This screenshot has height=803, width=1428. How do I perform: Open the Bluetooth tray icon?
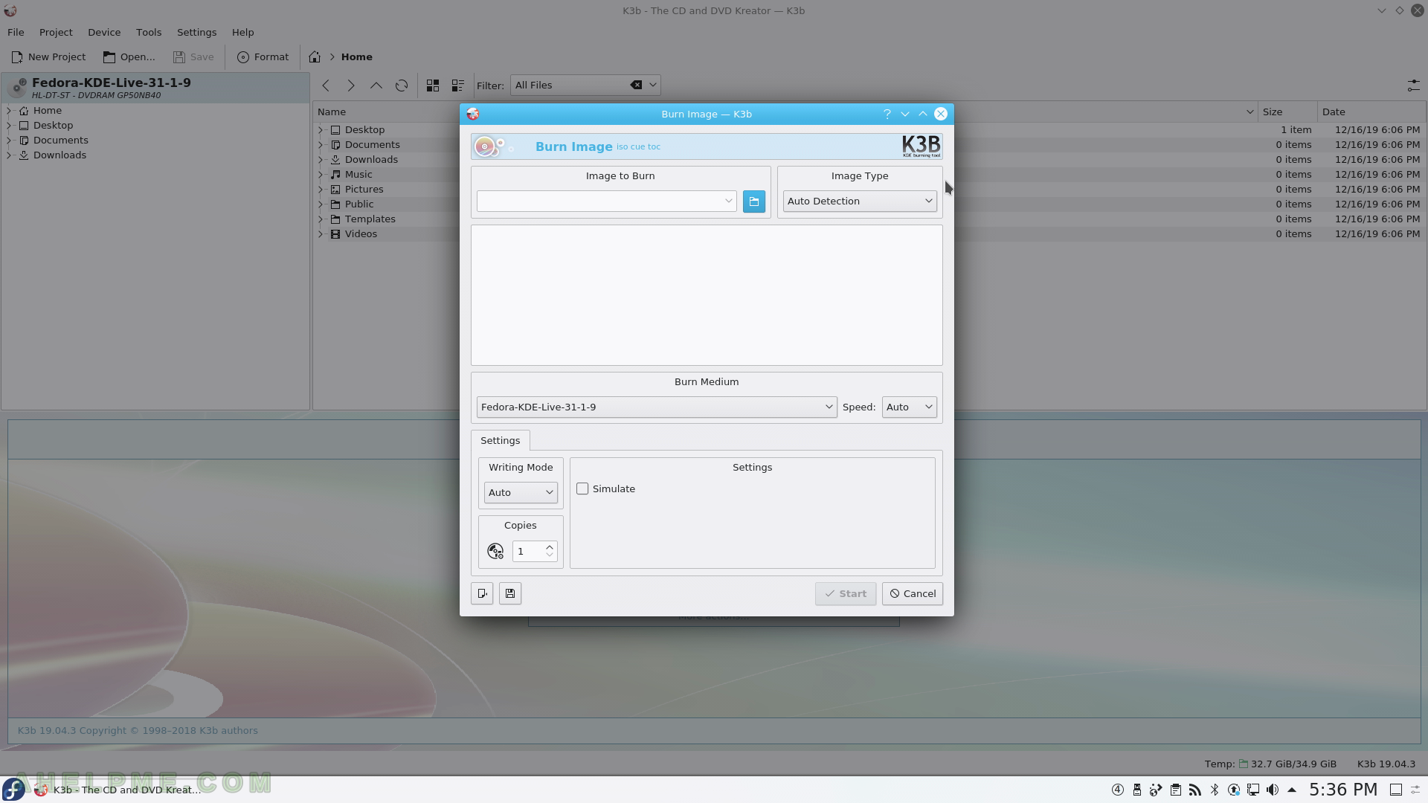point(1215,790)
